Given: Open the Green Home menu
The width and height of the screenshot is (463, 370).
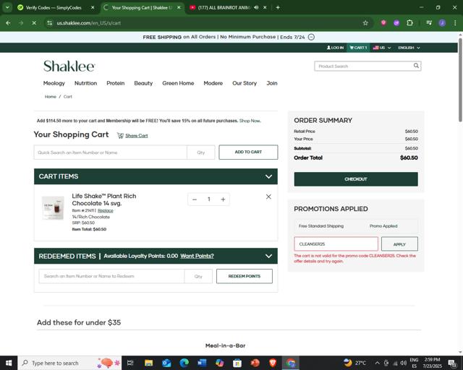Looking at the screenshot, I should click(x=178, y=83).
